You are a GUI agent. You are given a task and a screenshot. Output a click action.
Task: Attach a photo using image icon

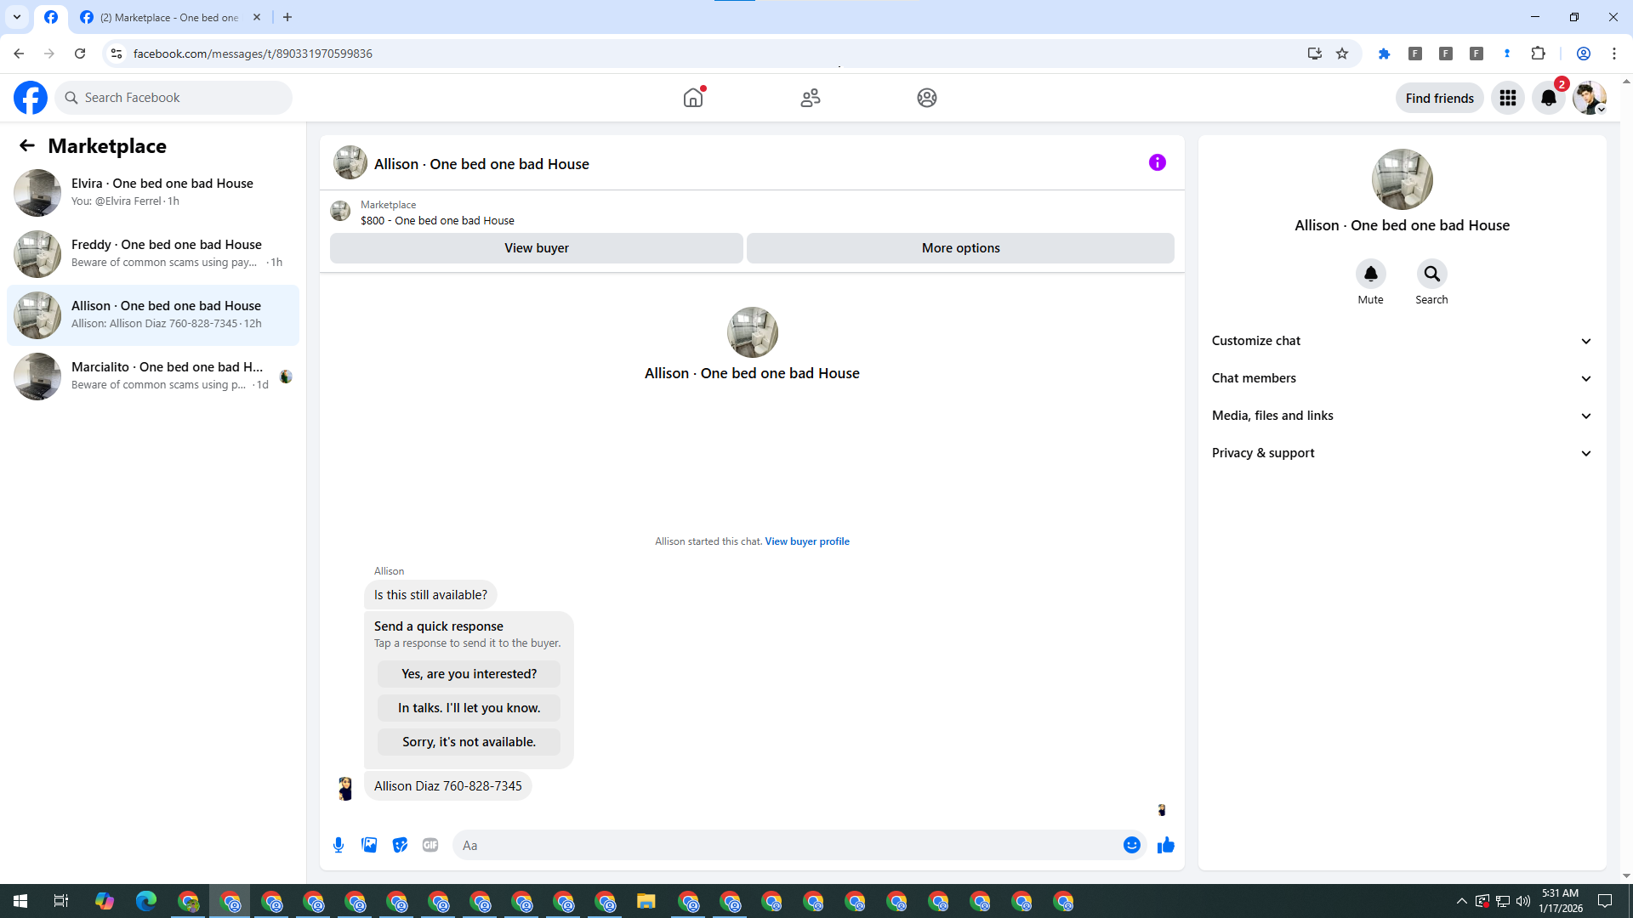pos(369,845)
